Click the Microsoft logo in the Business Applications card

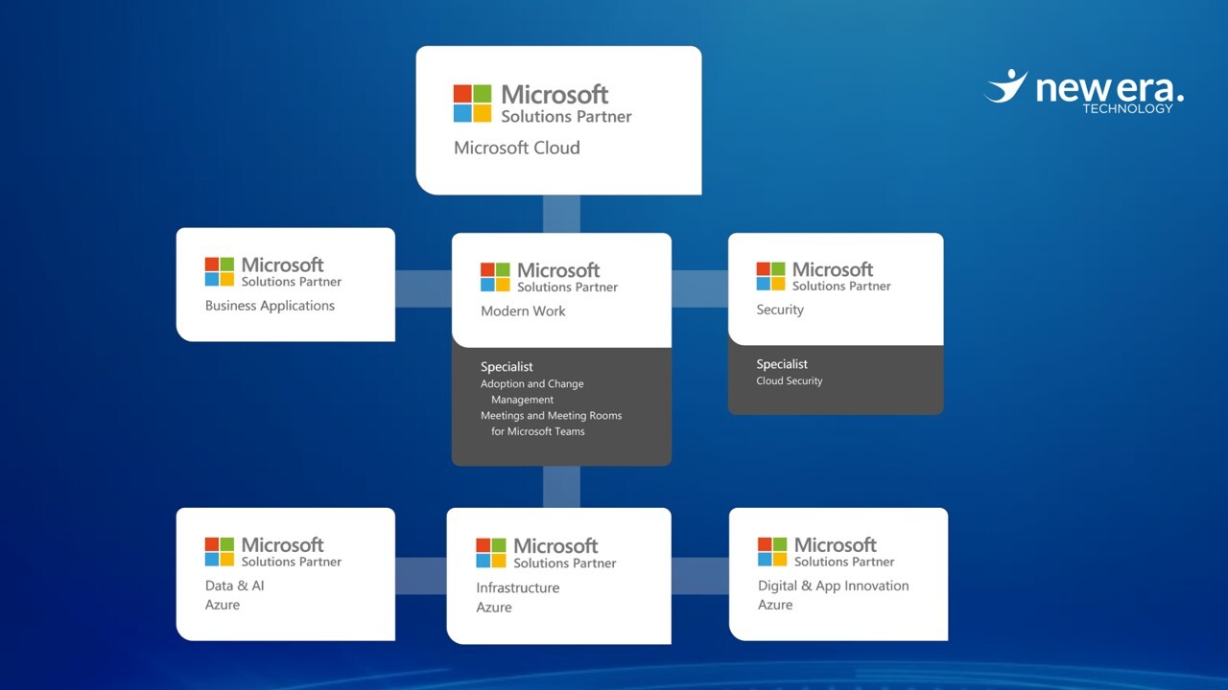coord(219,271)
